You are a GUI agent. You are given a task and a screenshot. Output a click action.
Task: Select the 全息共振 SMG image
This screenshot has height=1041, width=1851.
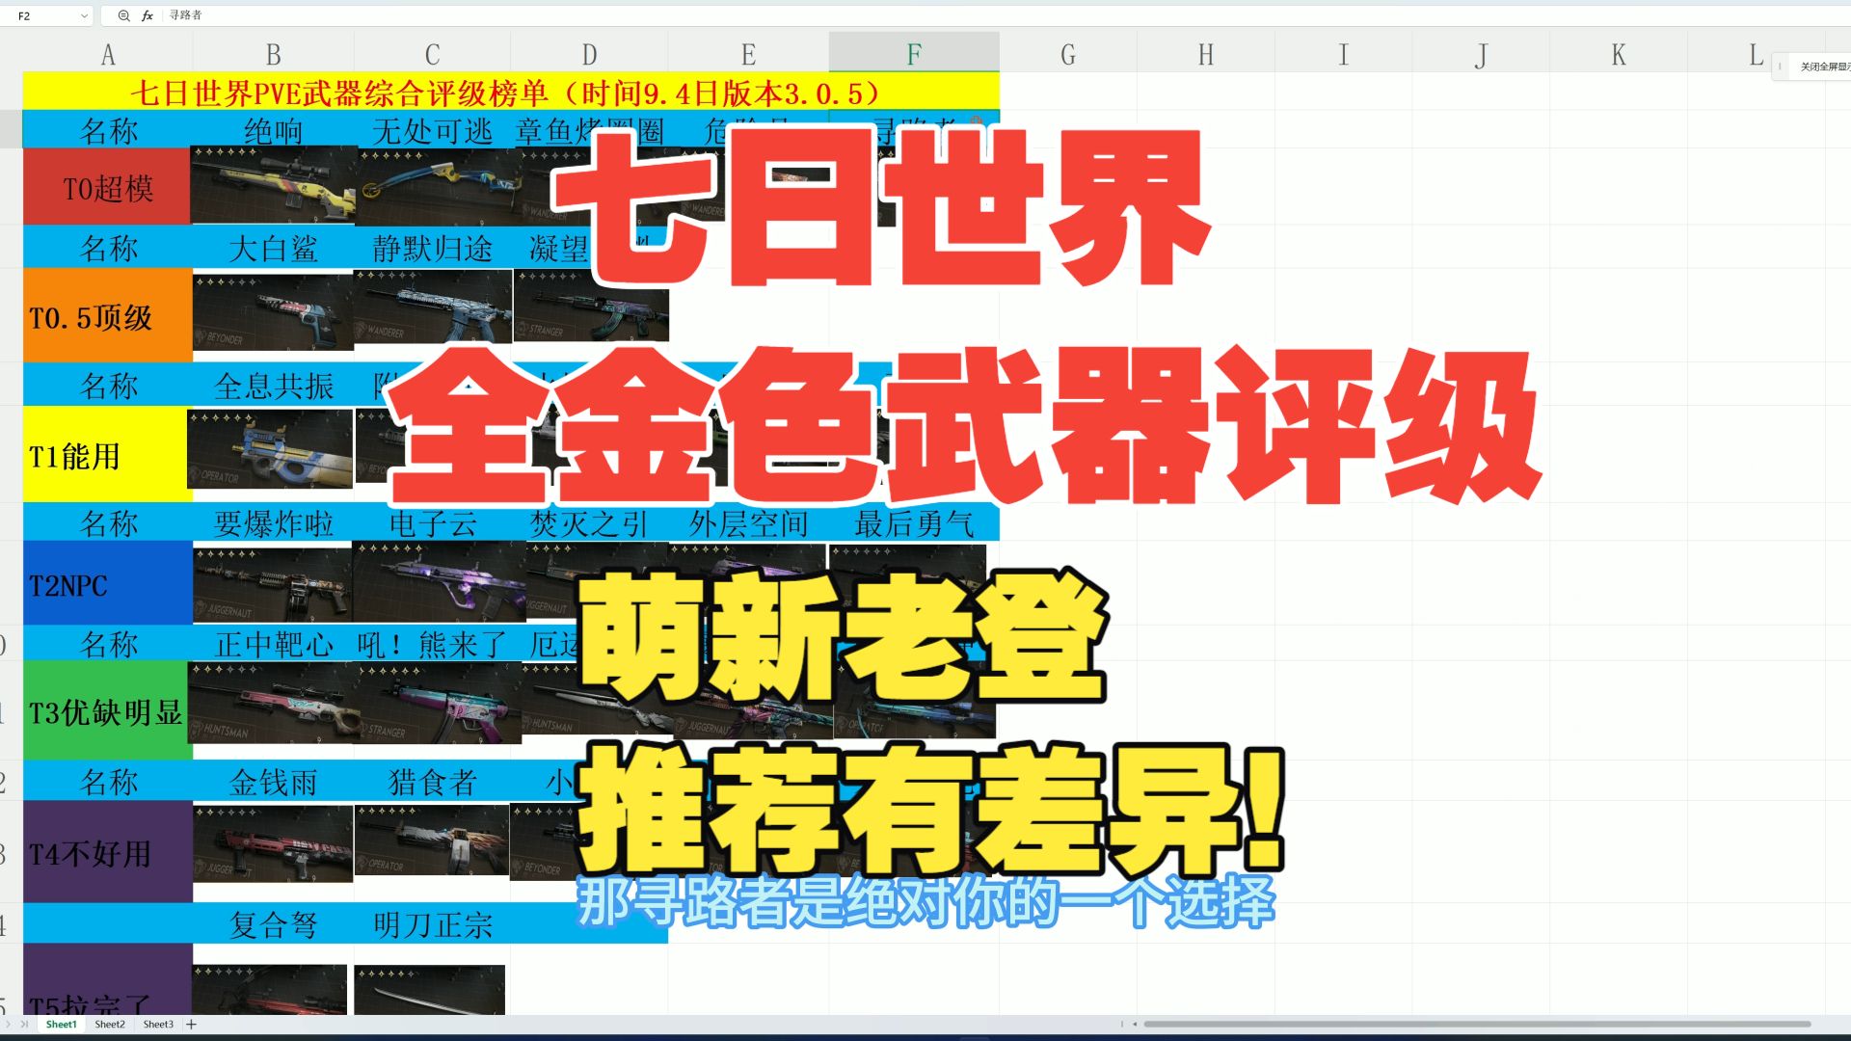[x=270, y=449]
